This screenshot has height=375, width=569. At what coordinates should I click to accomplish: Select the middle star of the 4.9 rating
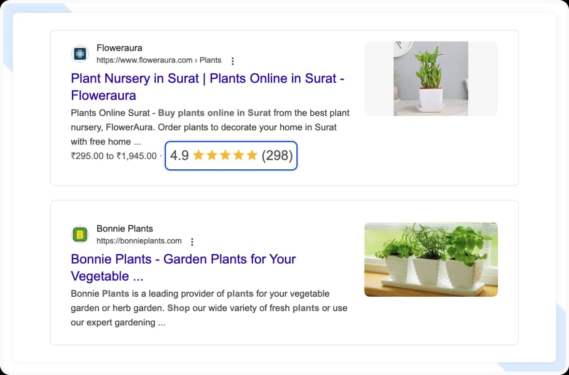[226, 155]
